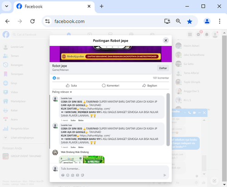The image size is (227, 187).
Task: Close the chat popup window
Action: click(204, 113)
